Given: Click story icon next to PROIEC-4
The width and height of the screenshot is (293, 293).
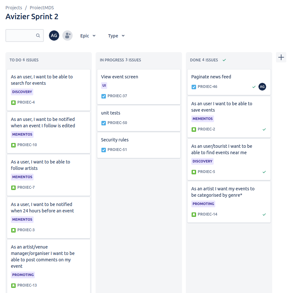Looking at the screenshot, I should coord(13,102).
